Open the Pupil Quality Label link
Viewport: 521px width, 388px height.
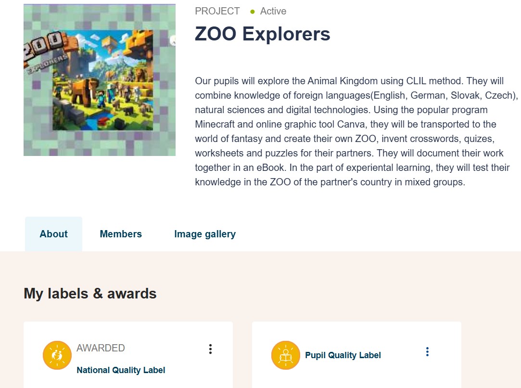click(343, 355)
